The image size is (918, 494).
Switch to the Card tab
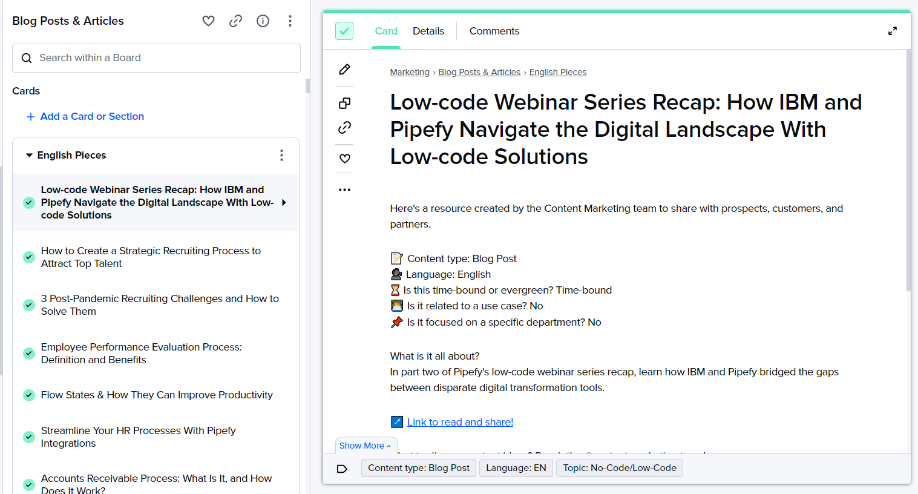pyautogui.click(x=386, y=31)
